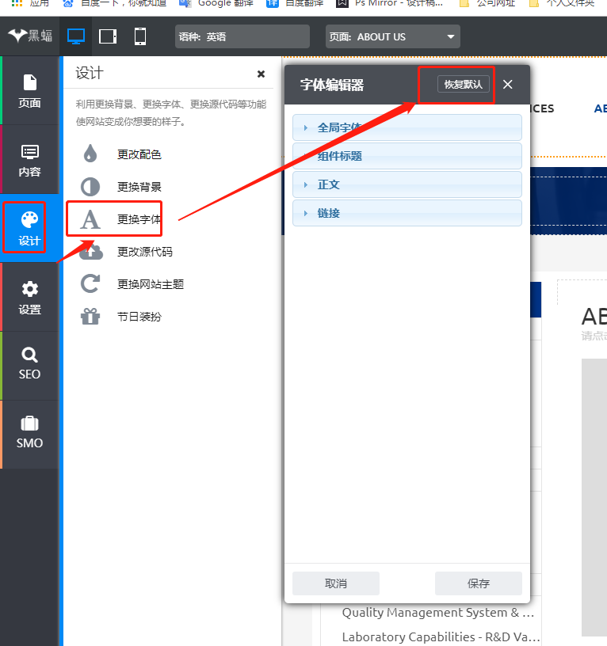Close the 设计 panel
The width and height of the screenshot is (607, 646).
[261, 74]
